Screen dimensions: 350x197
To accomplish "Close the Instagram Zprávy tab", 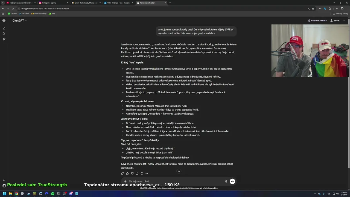I will click(x=67, y=3).
